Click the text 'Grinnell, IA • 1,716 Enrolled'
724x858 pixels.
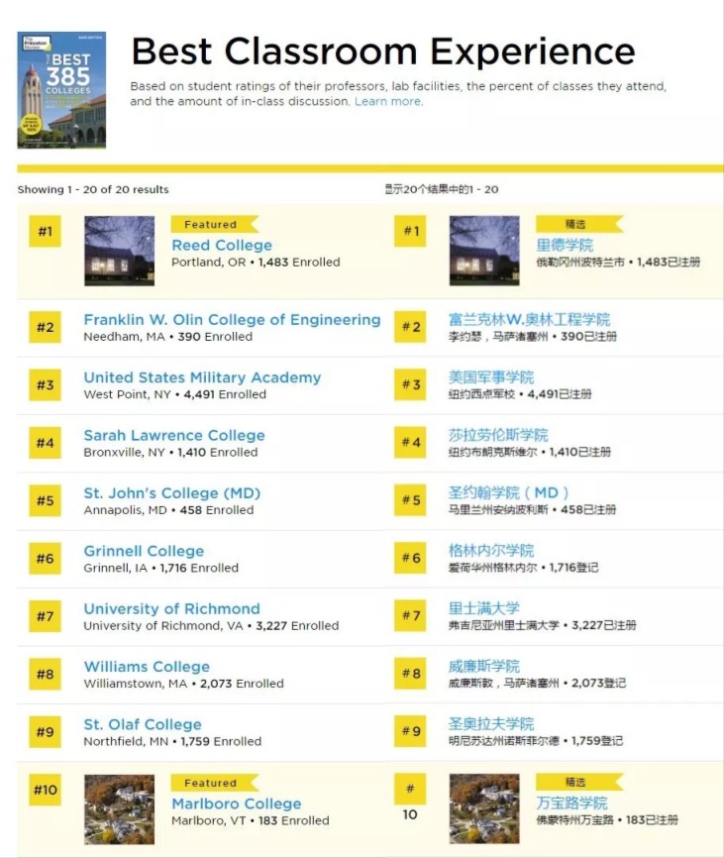pyautogui.click(x=160, y=568)
